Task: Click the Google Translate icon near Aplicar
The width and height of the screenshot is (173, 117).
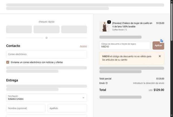Action: 162,41
